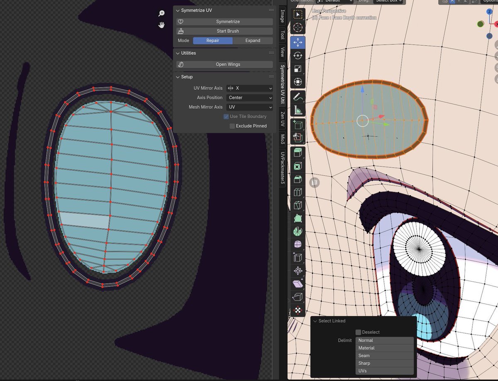This screenshot has width=498, height=381.
Task: Select the 3D Cursor tool
Action: [298, 28]
